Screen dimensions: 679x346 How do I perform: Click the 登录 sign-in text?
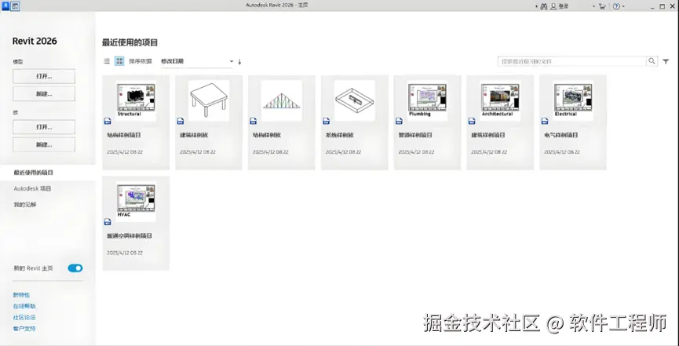tap(564, 6)
